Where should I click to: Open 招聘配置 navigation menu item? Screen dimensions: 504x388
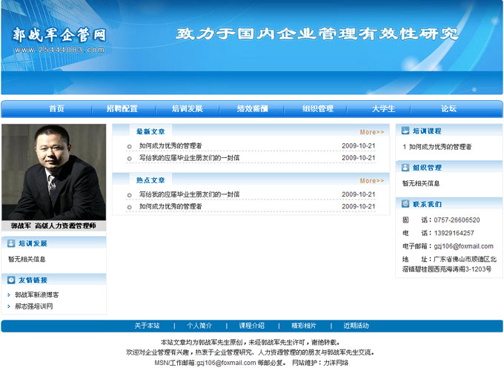122,109
